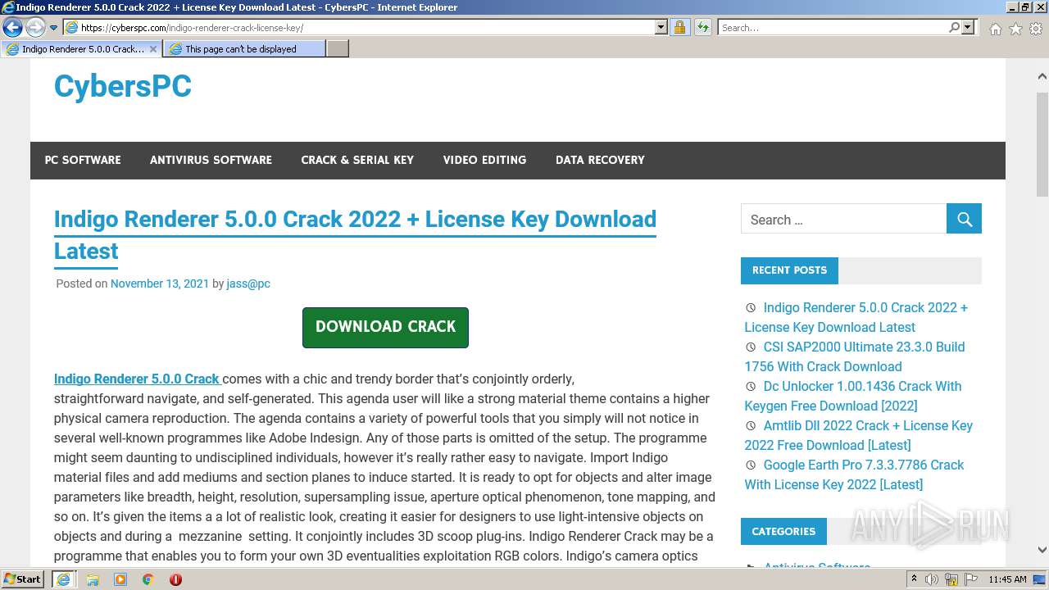Open the CybersPC site title link
The image size is (1049, 590).
(123, 86)
